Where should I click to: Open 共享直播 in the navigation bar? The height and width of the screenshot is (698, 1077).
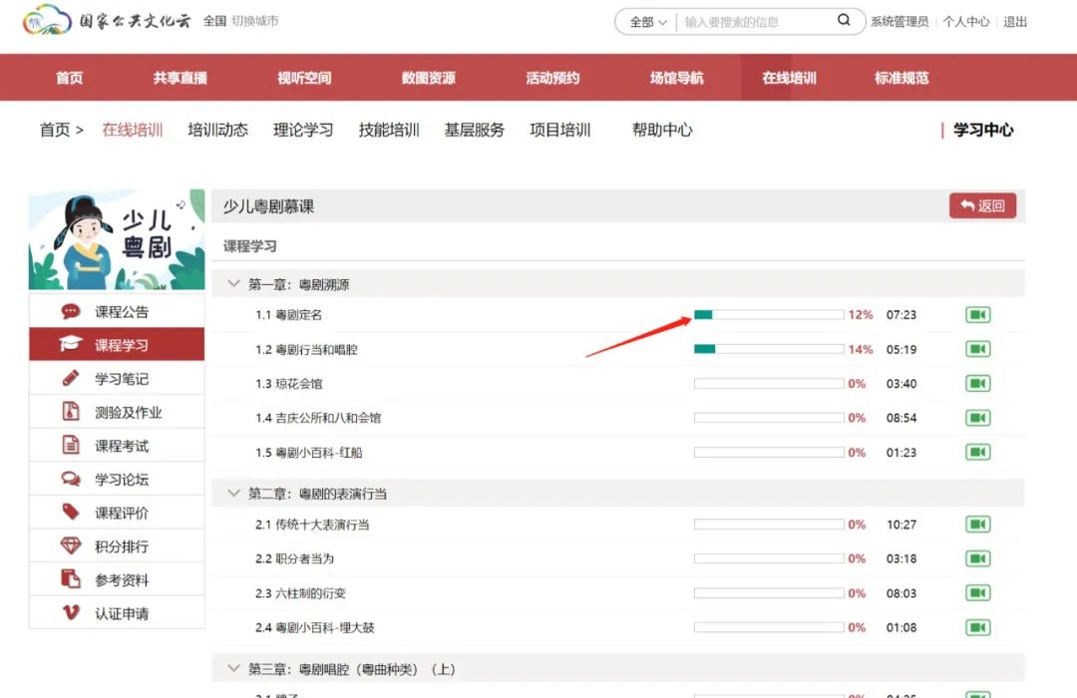click(179, 78)
